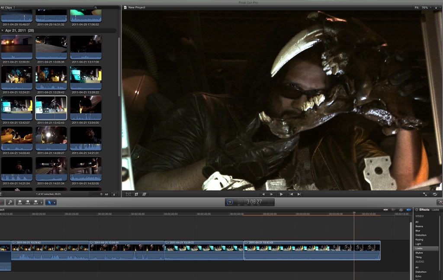The width and height of the screenshot is (443, 280).
Task: Play the video in the viewer
Action: [x=281, y=194]
